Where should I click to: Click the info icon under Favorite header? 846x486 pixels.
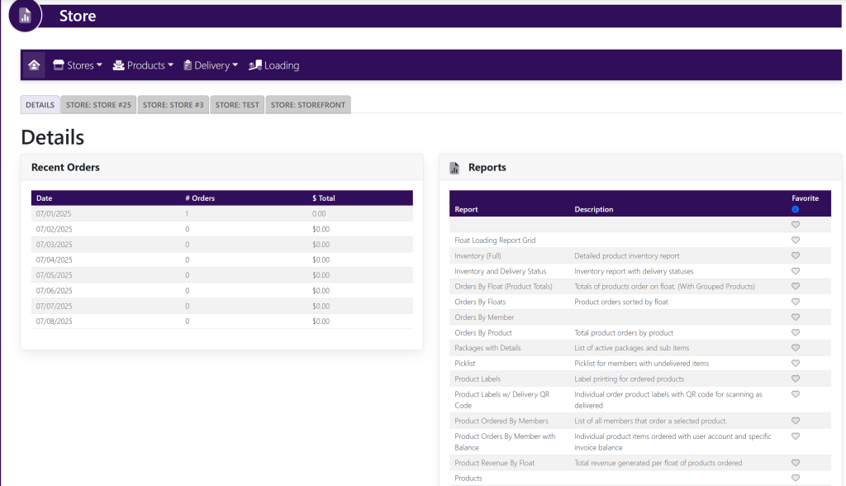(796, 209)
